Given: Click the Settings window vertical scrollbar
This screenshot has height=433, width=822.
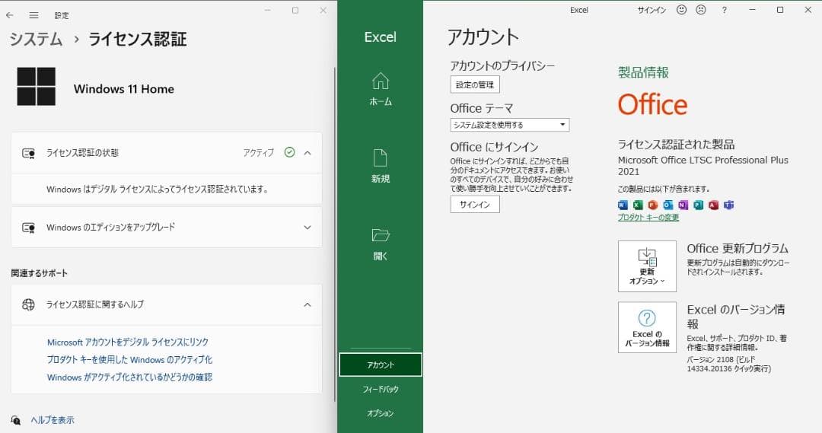Looking at the screenshot, I should [x=335, y=234].
